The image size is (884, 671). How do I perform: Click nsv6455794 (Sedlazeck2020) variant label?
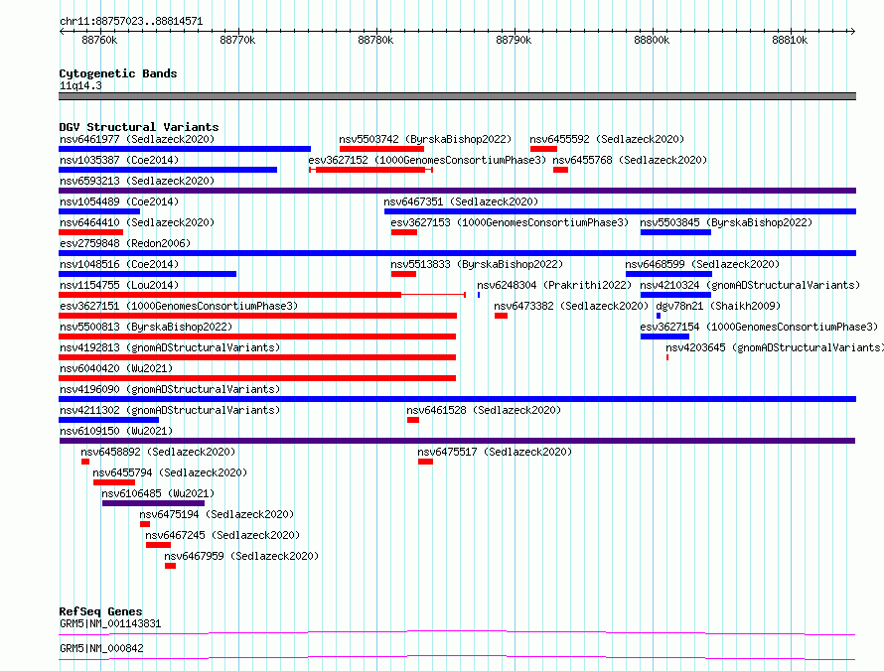point(170,472)
